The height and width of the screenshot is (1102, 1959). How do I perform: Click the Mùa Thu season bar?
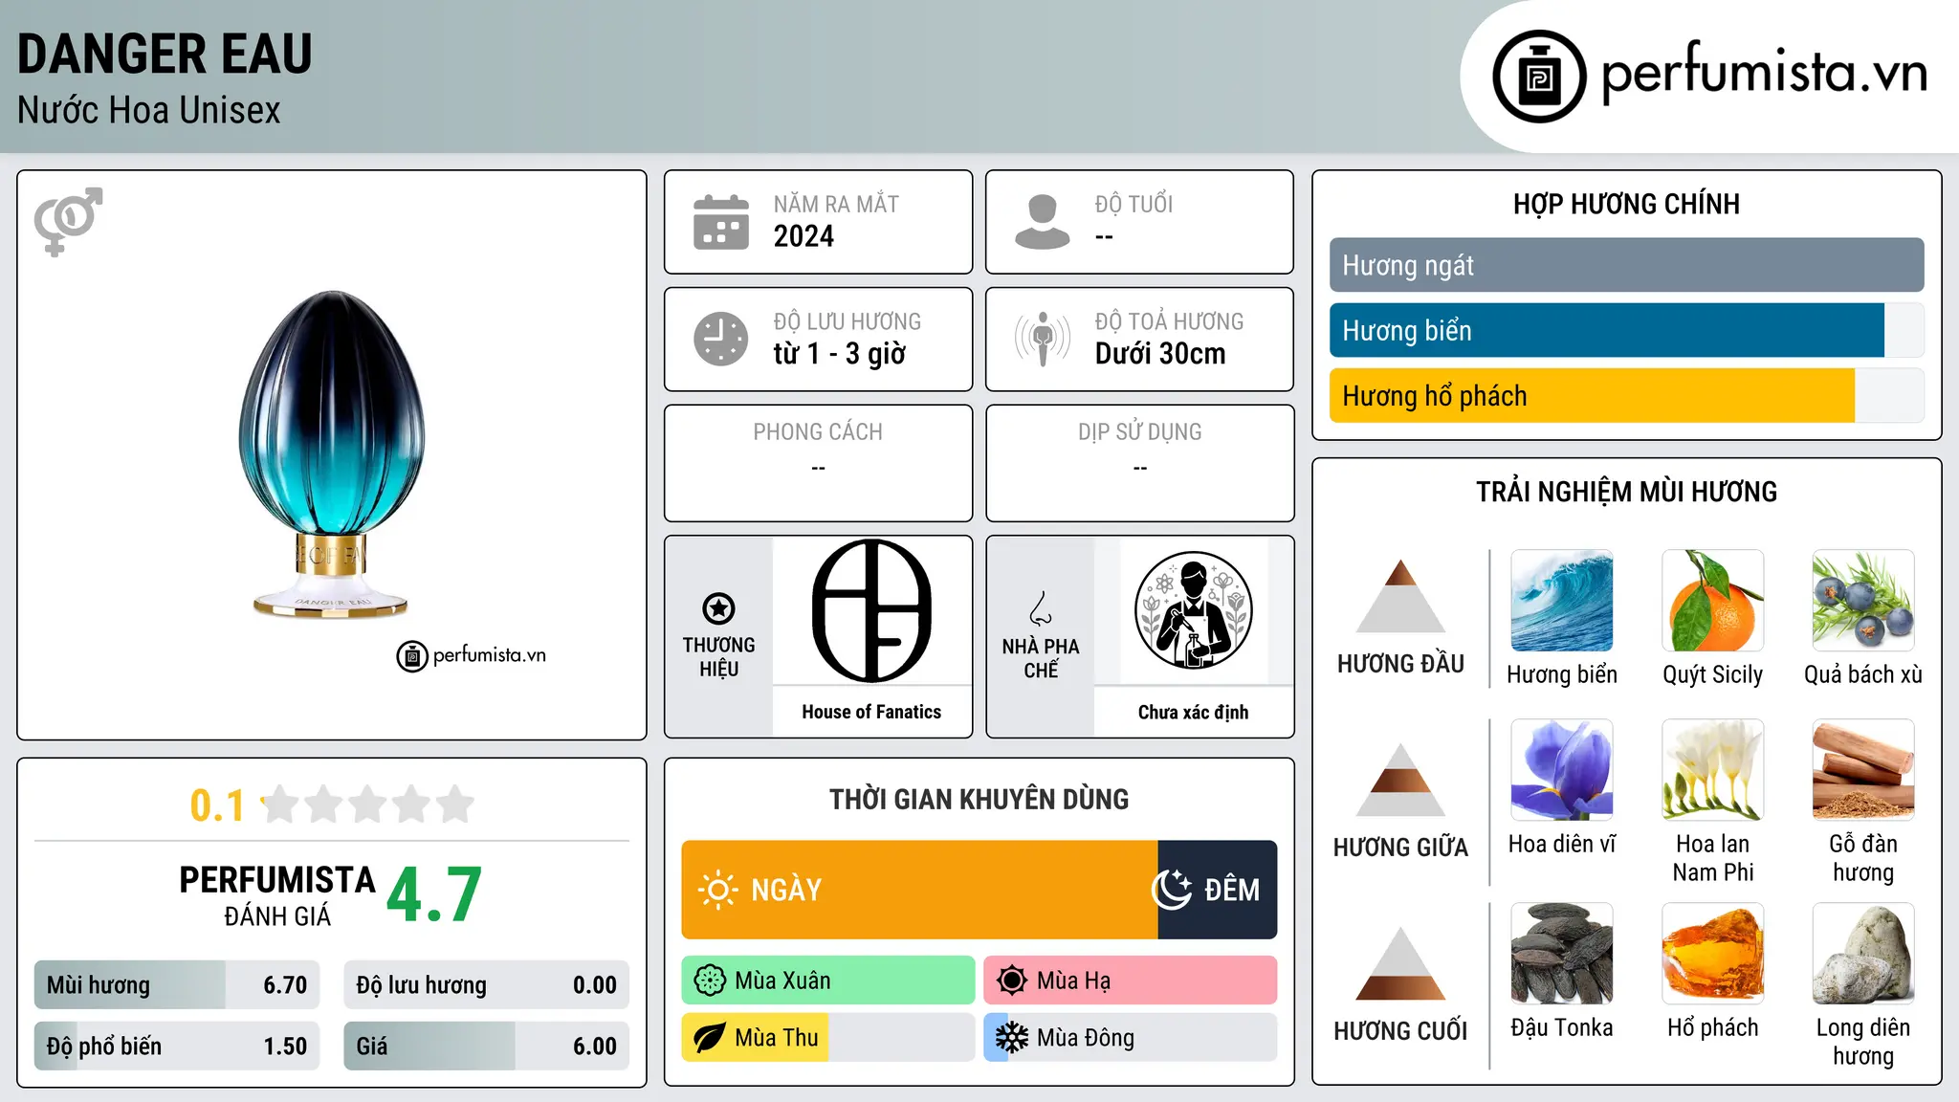pos(828,1038)
